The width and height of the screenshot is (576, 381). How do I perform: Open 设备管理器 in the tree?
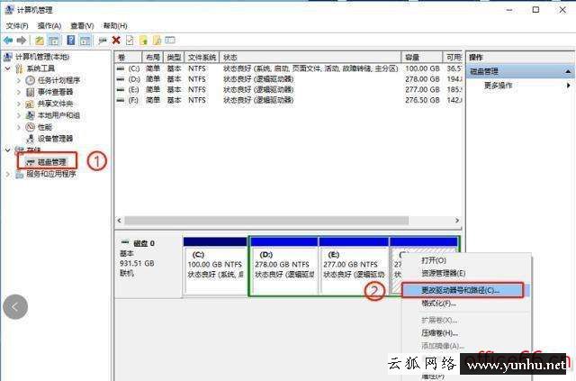(x=55, y=139)
